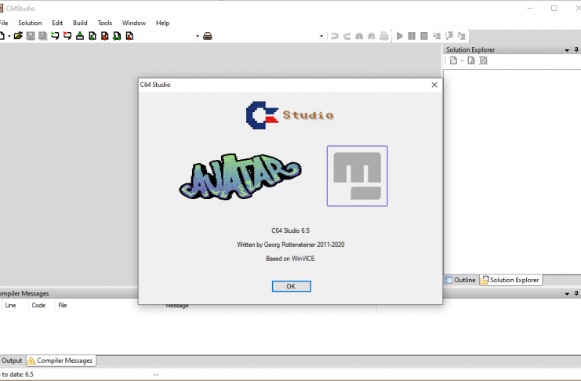The image size is (581, 381).
Task: Switch to the Outline tab
Action: point(460,280)
